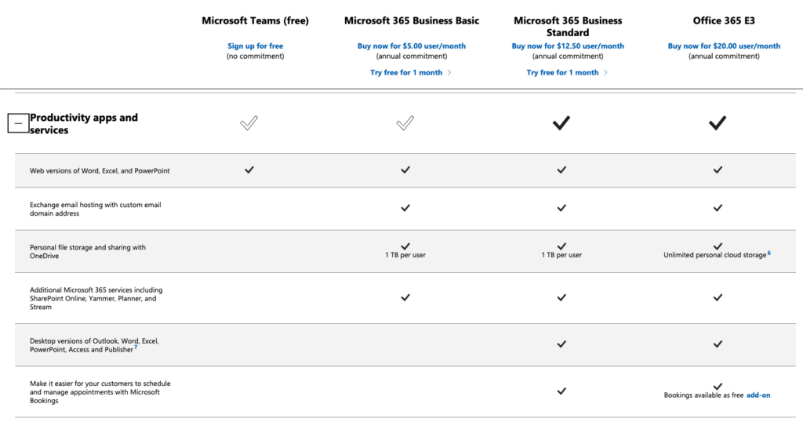Click the Office 365 E3 desktop versions checkmark
Screen dimensions: 803x426
point(718,344)
